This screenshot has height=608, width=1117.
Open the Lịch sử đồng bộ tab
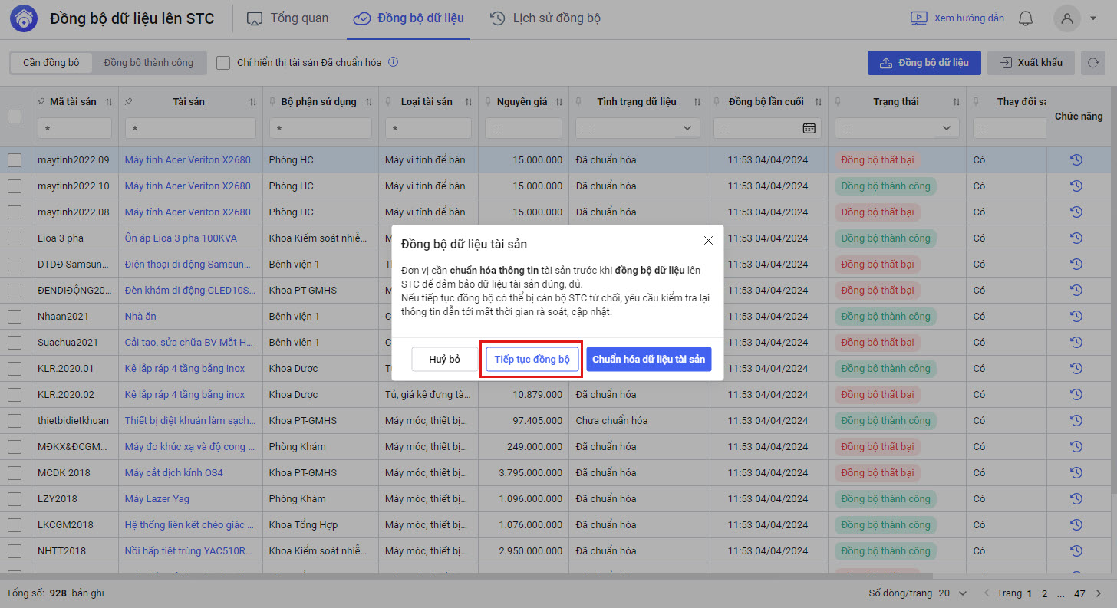click(545, 18)
